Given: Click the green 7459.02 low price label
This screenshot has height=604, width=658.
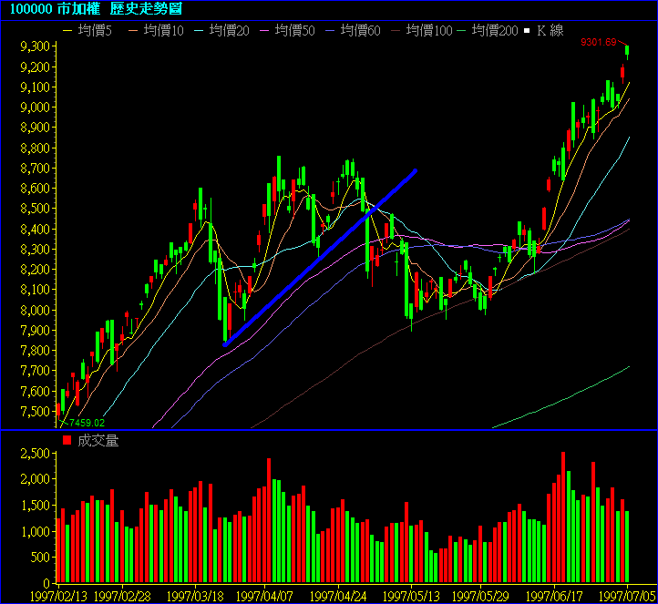Looking at the screenshot, I should pyautogui.click(x=87, y=423).
